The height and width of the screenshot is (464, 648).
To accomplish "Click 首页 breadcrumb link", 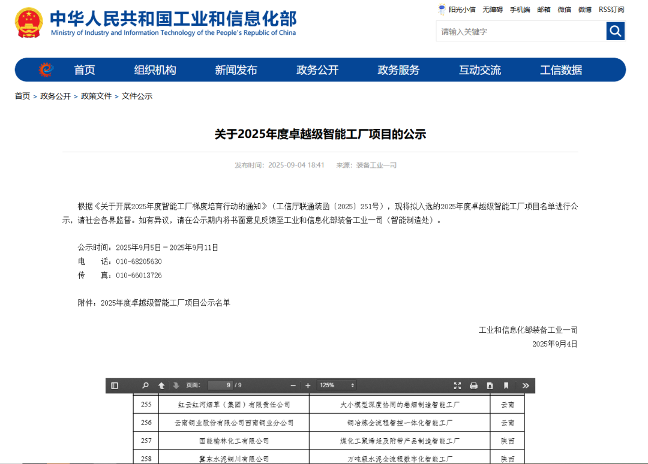I will click(22, 96).
